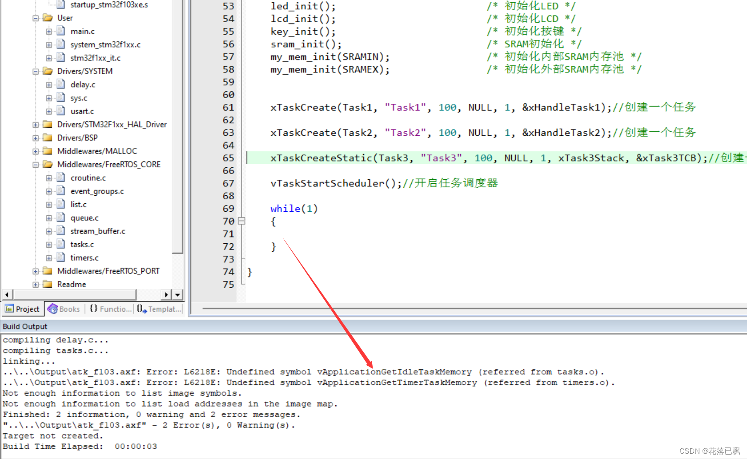The image size is (747, 459).
Task: Expand the main.c file node
Action: [x=49, y=32]
